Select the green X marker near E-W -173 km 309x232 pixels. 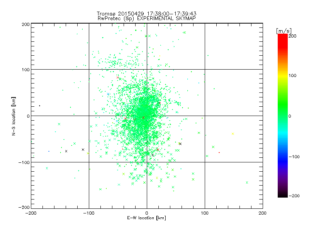tap(47, 168)
